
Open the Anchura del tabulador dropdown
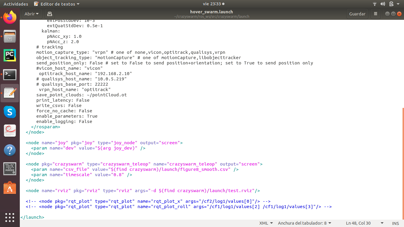coord(305,223)
